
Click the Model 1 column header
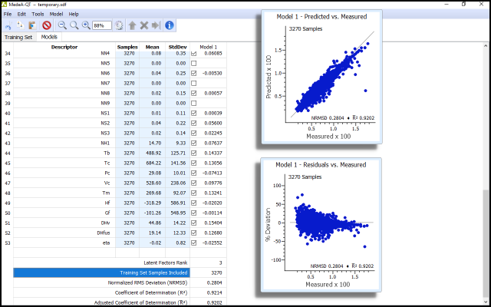pos(208,47)
